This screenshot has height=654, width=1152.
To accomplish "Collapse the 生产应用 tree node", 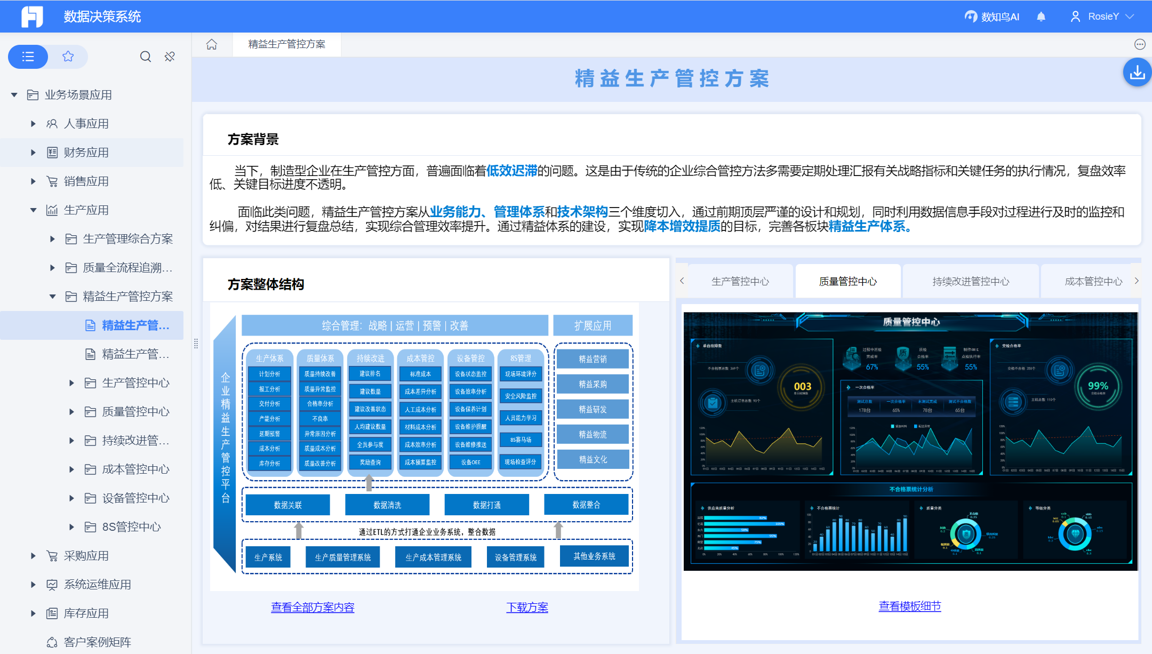I will click(33, 210).
